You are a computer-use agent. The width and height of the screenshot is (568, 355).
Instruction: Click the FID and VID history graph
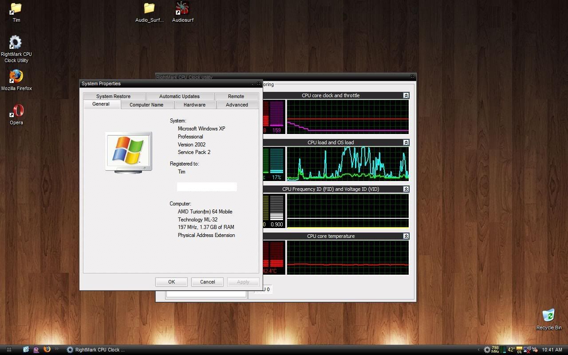347,211
